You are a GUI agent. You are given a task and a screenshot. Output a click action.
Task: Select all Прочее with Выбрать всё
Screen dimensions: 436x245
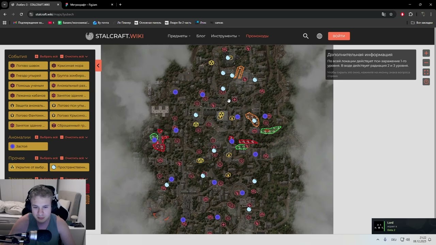tap(46, 158)
